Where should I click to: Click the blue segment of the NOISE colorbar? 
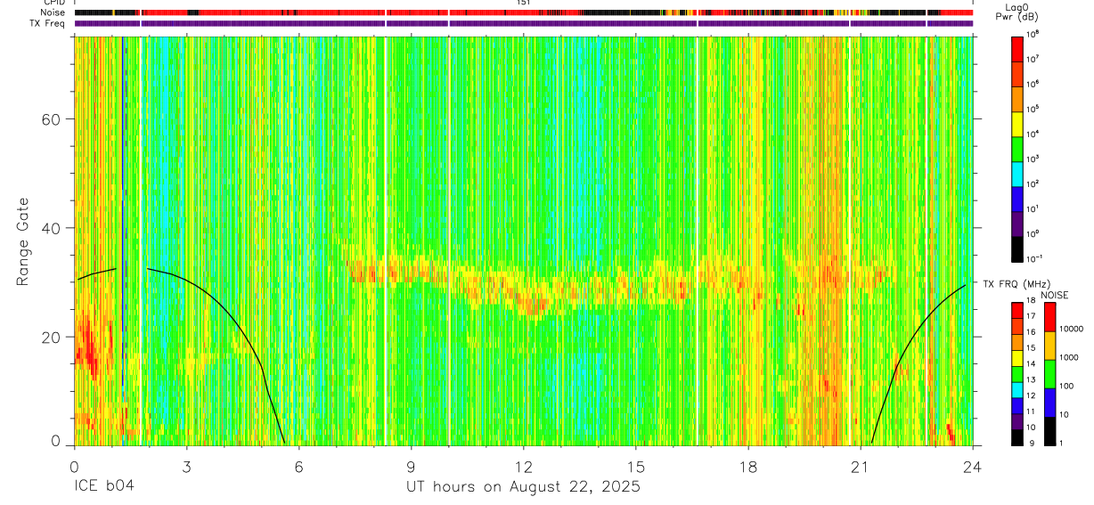click(x=1049, y=403)
